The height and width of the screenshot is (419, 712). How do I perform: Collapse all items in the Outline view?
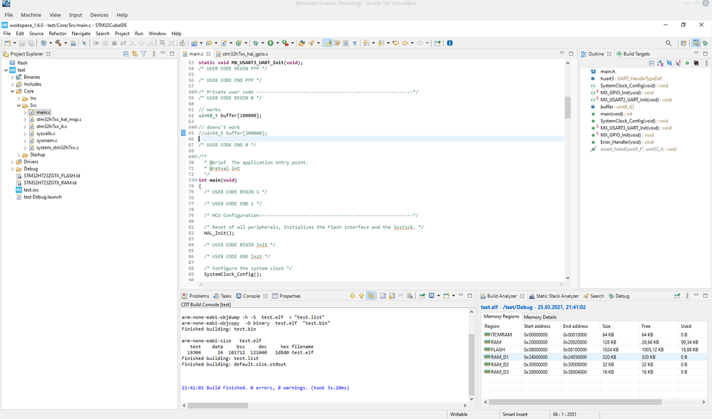651,63
